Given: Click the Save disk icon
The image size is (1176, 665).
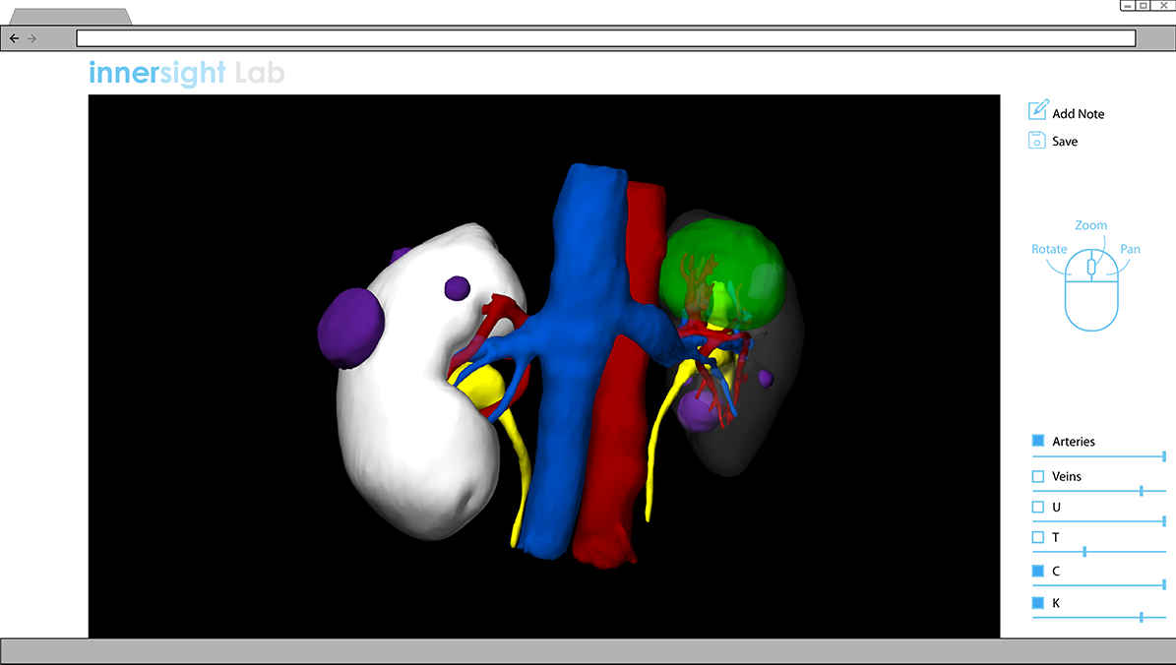Looking at the screenshot, I should tap(1036, 141).
